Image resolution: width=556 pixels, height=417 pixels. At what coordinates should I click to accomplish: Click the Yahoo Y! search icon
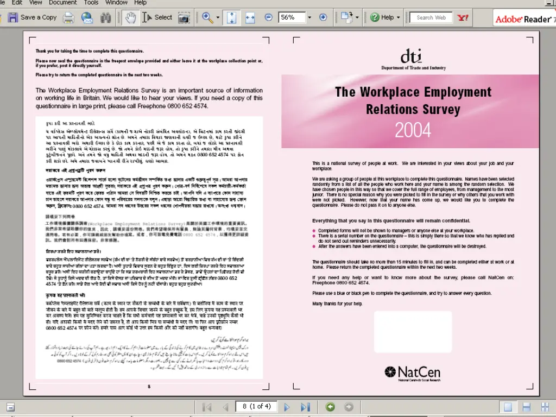tap(463, 17)
